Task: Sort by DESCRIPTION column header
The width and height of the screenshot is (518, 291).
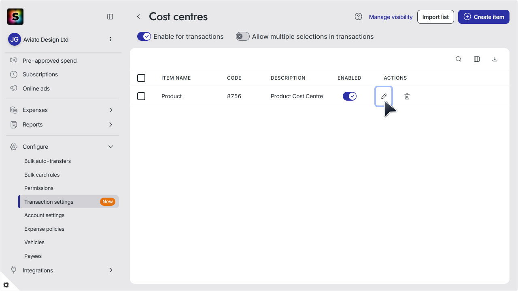Action: click(288, 78)
